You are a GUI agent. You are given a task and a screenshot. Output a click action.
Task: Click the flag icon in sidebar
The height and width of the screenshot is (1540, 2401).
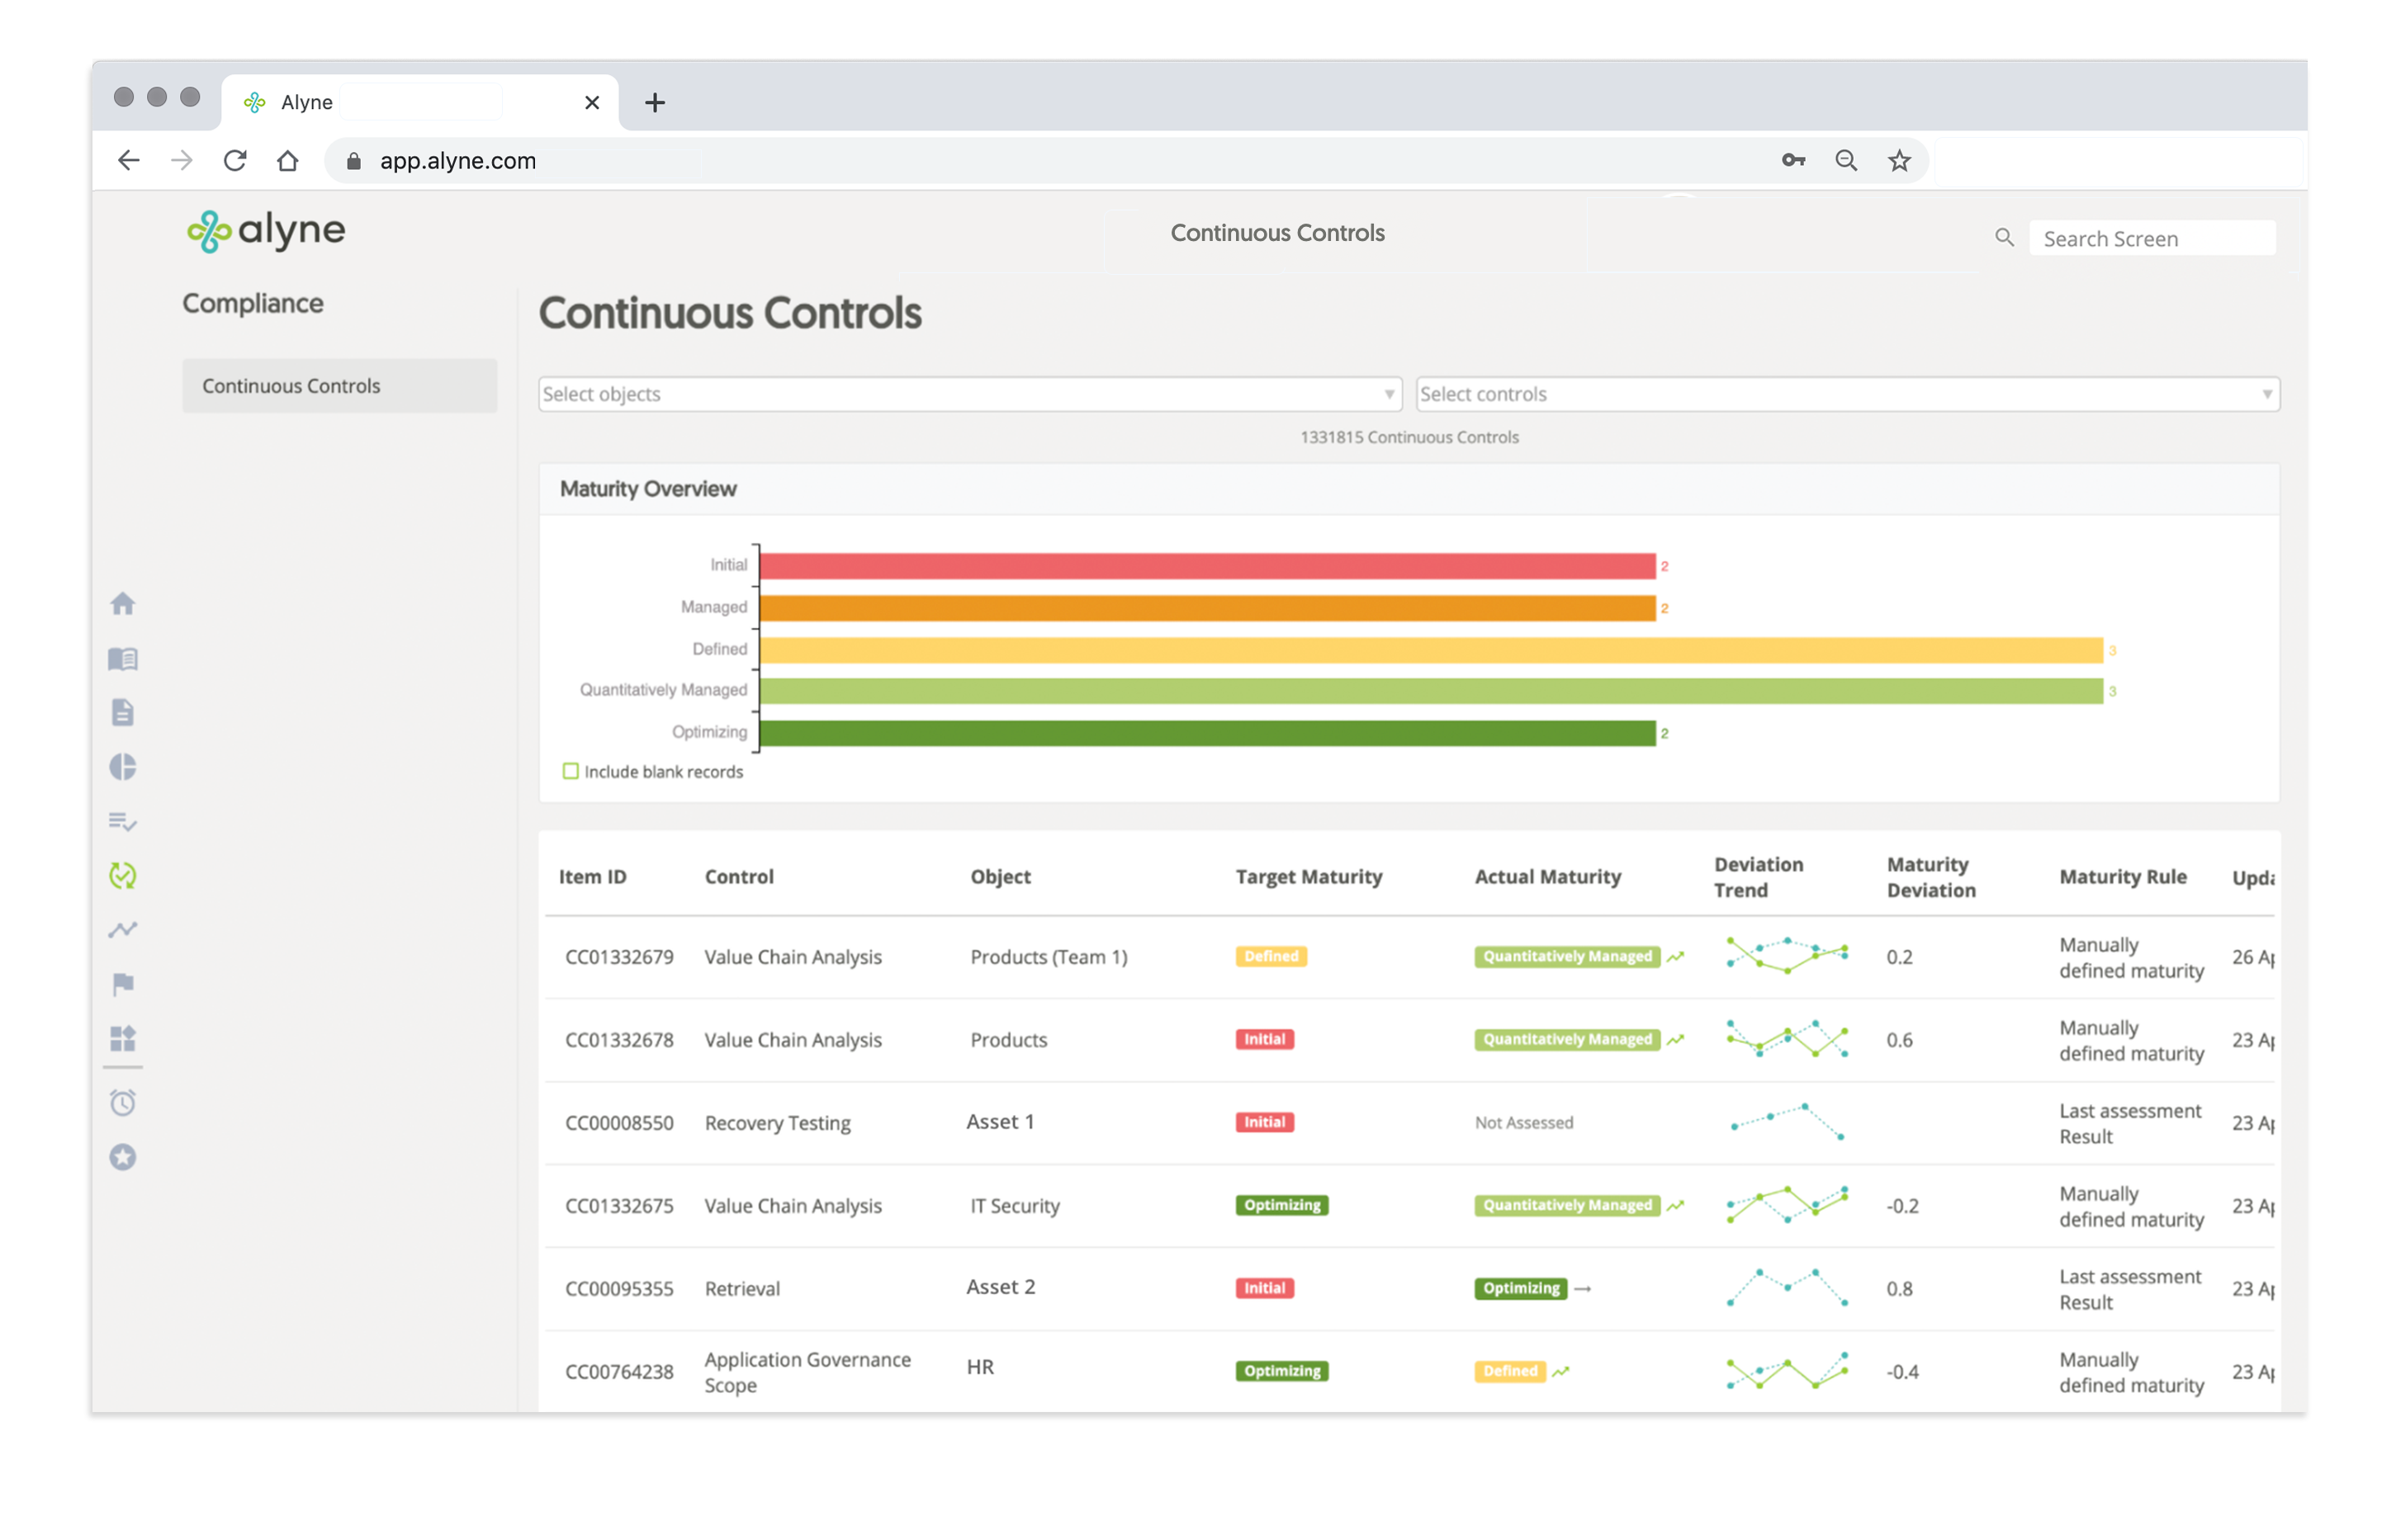coord(123,985)
